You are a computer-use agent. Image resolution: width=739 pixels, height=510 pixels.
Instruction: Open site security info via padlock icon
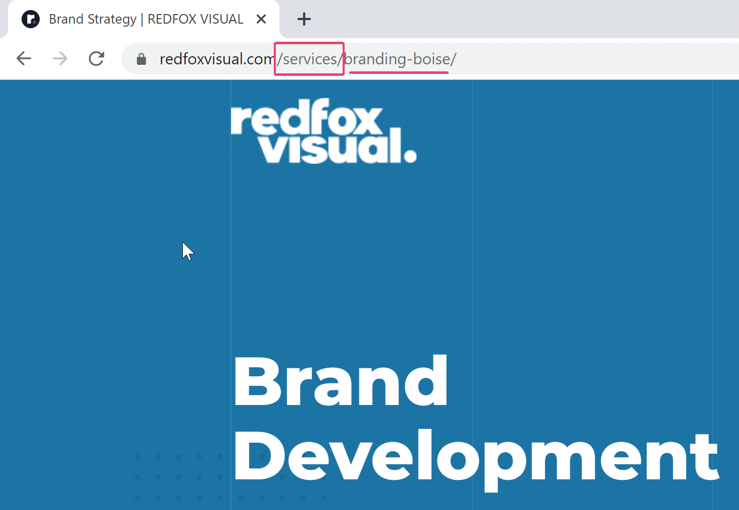point(142,59)
